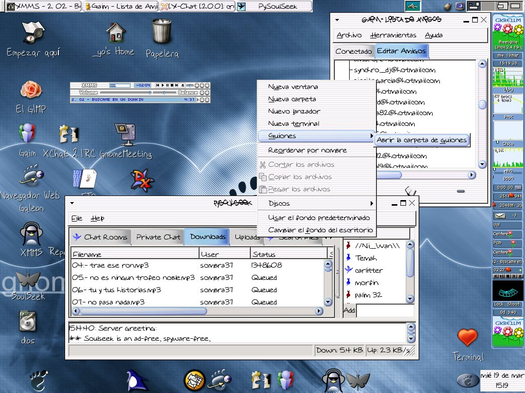The height and width of the screenshot is (393, 525).
Task: Switch to Conectado tab in Gaim
Action: (x=354, y=51)
